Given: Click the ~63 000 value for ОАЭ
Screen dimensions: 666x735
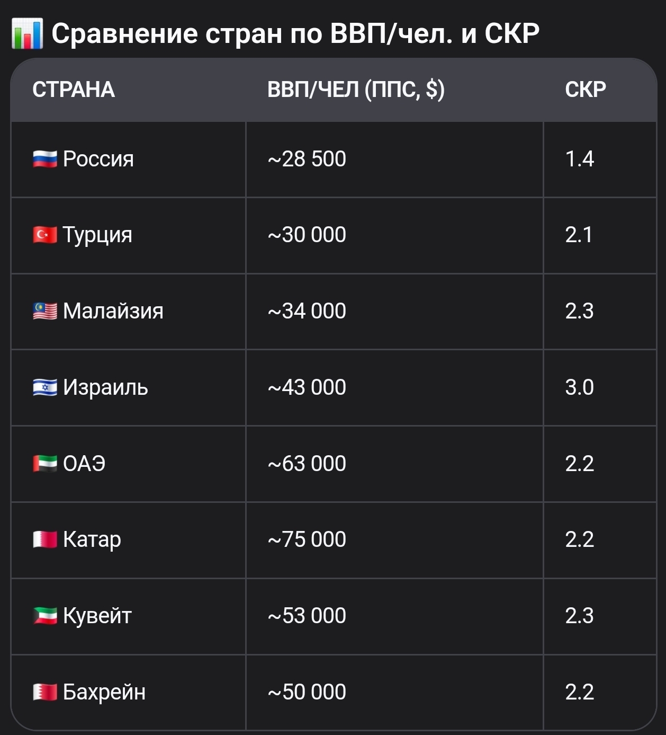Looking at the screenshot, I should [x=307, y=464].
